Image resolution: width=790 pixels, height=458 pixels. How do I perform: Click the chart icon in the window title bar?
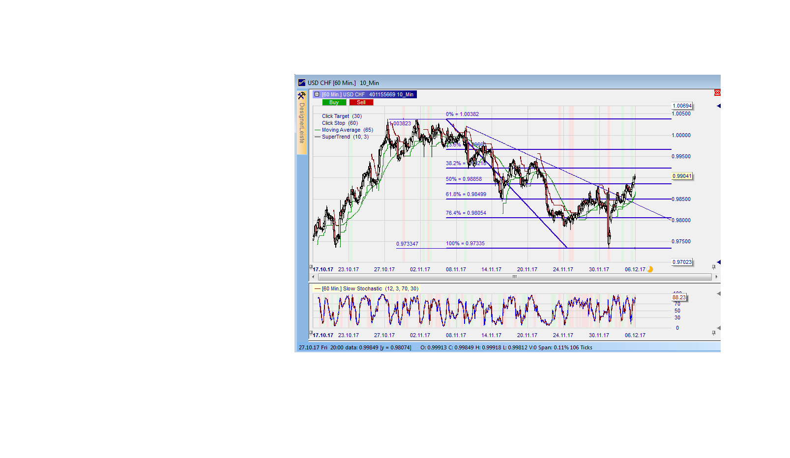[x=301, y=83]
